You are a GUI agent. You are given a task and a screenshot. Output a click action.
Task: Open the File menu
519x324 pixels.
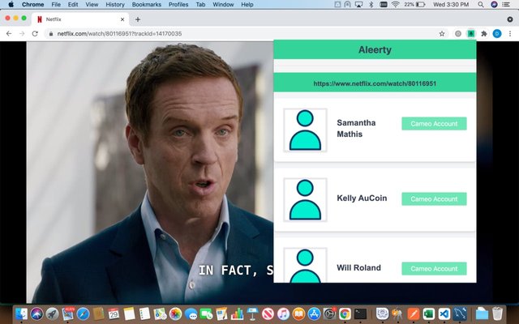pos(56,4)
